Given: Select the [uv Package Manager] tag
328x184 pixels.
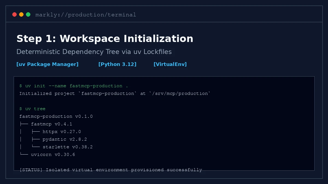Looking at the screenshot, I should (x=47, y=64).
